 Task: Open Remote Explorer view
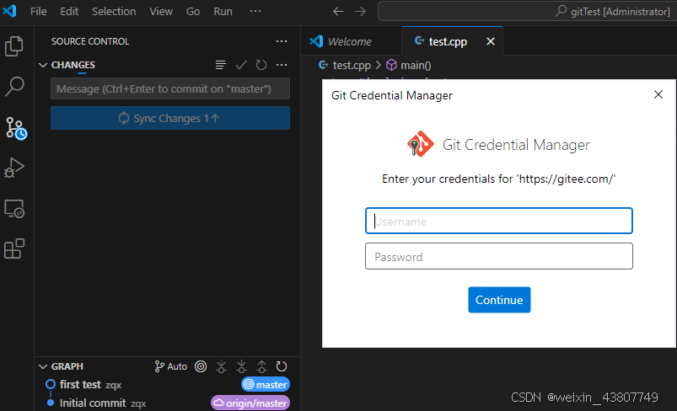coord(14,209)
